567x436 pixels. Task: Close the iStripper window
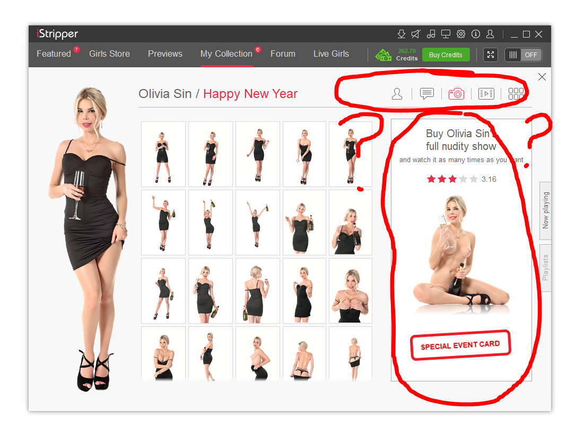[539, 34]
